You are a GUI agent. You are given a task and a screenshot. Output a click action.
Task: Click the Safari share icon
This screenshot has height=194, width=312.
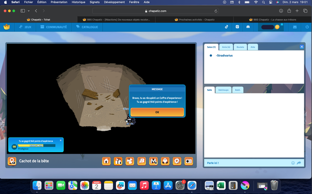pyautogui.click(x=289, y=11)
